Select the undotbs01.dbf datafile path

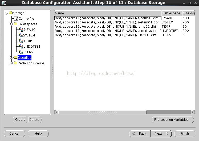108,31
